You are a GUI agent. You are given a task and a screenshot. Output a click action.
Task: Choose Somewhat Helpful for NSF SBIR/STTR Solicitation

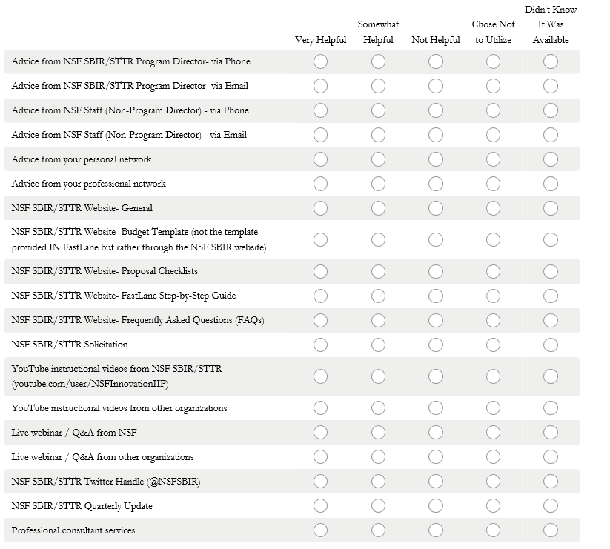(378, 345)
